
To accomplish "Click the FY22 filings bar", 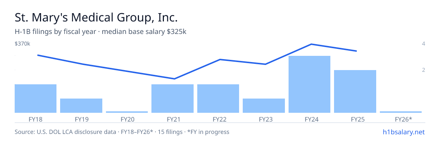I will [218, 99].
